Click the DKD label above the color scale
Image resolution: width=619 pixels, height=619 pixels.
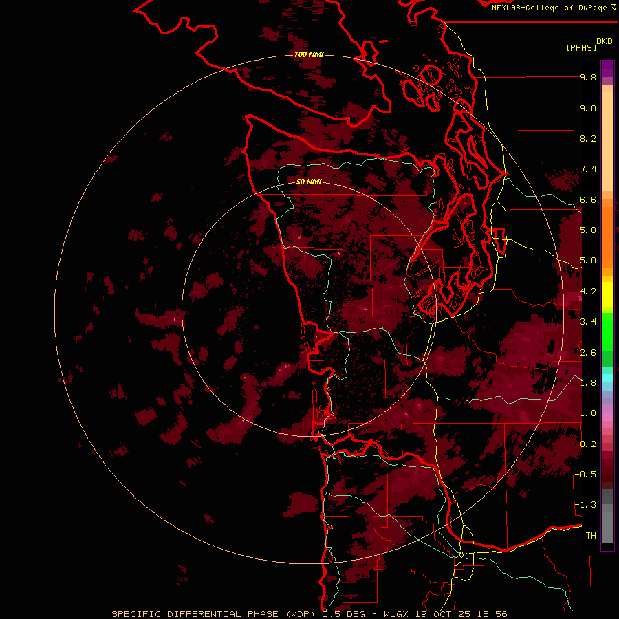point(605,41)
